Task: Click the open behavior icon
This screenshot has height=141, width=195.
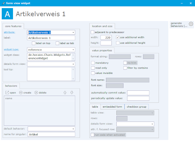Action: (x=7, y=93)
